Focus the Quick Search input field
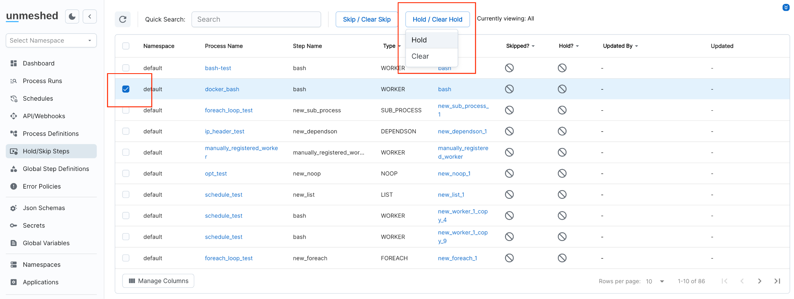Viewport: 794px width, 299px height. click(256, 19)
